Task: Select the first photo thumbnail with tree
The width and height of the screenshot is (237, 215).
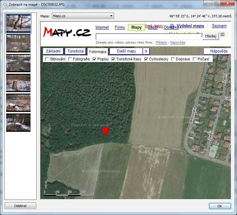Action: [18, 23]
